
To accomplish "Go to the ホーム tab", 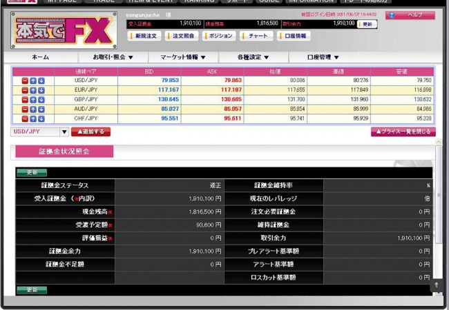I will point(41,57).
